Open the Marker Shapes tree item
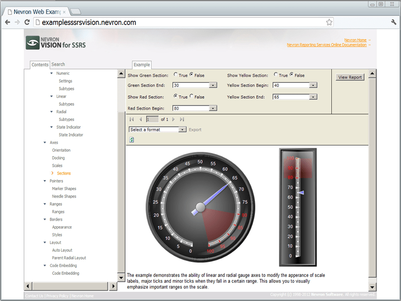The image size is (401, 301). pyautogui.click(x=64, y=189)
